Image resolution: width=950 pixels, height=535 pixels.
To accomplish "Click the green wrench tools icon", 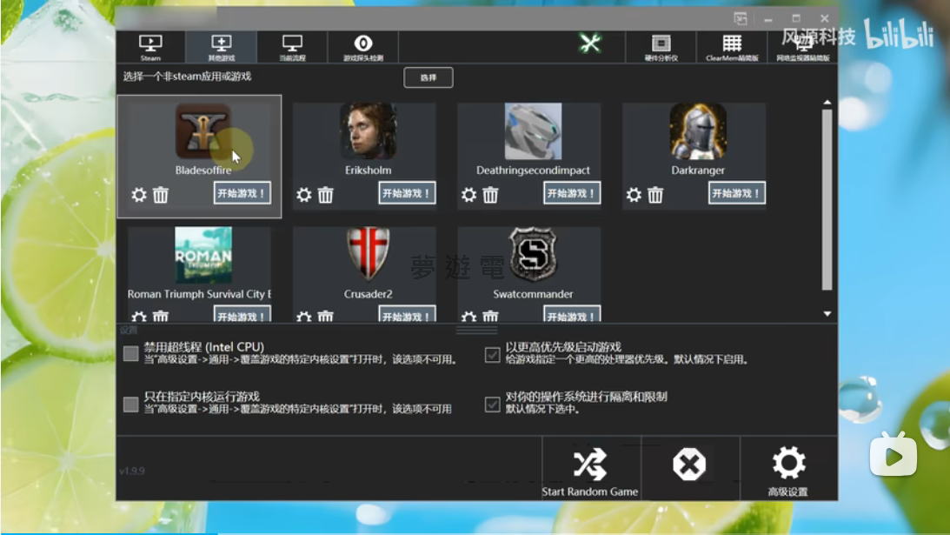I will coord(589,43).
